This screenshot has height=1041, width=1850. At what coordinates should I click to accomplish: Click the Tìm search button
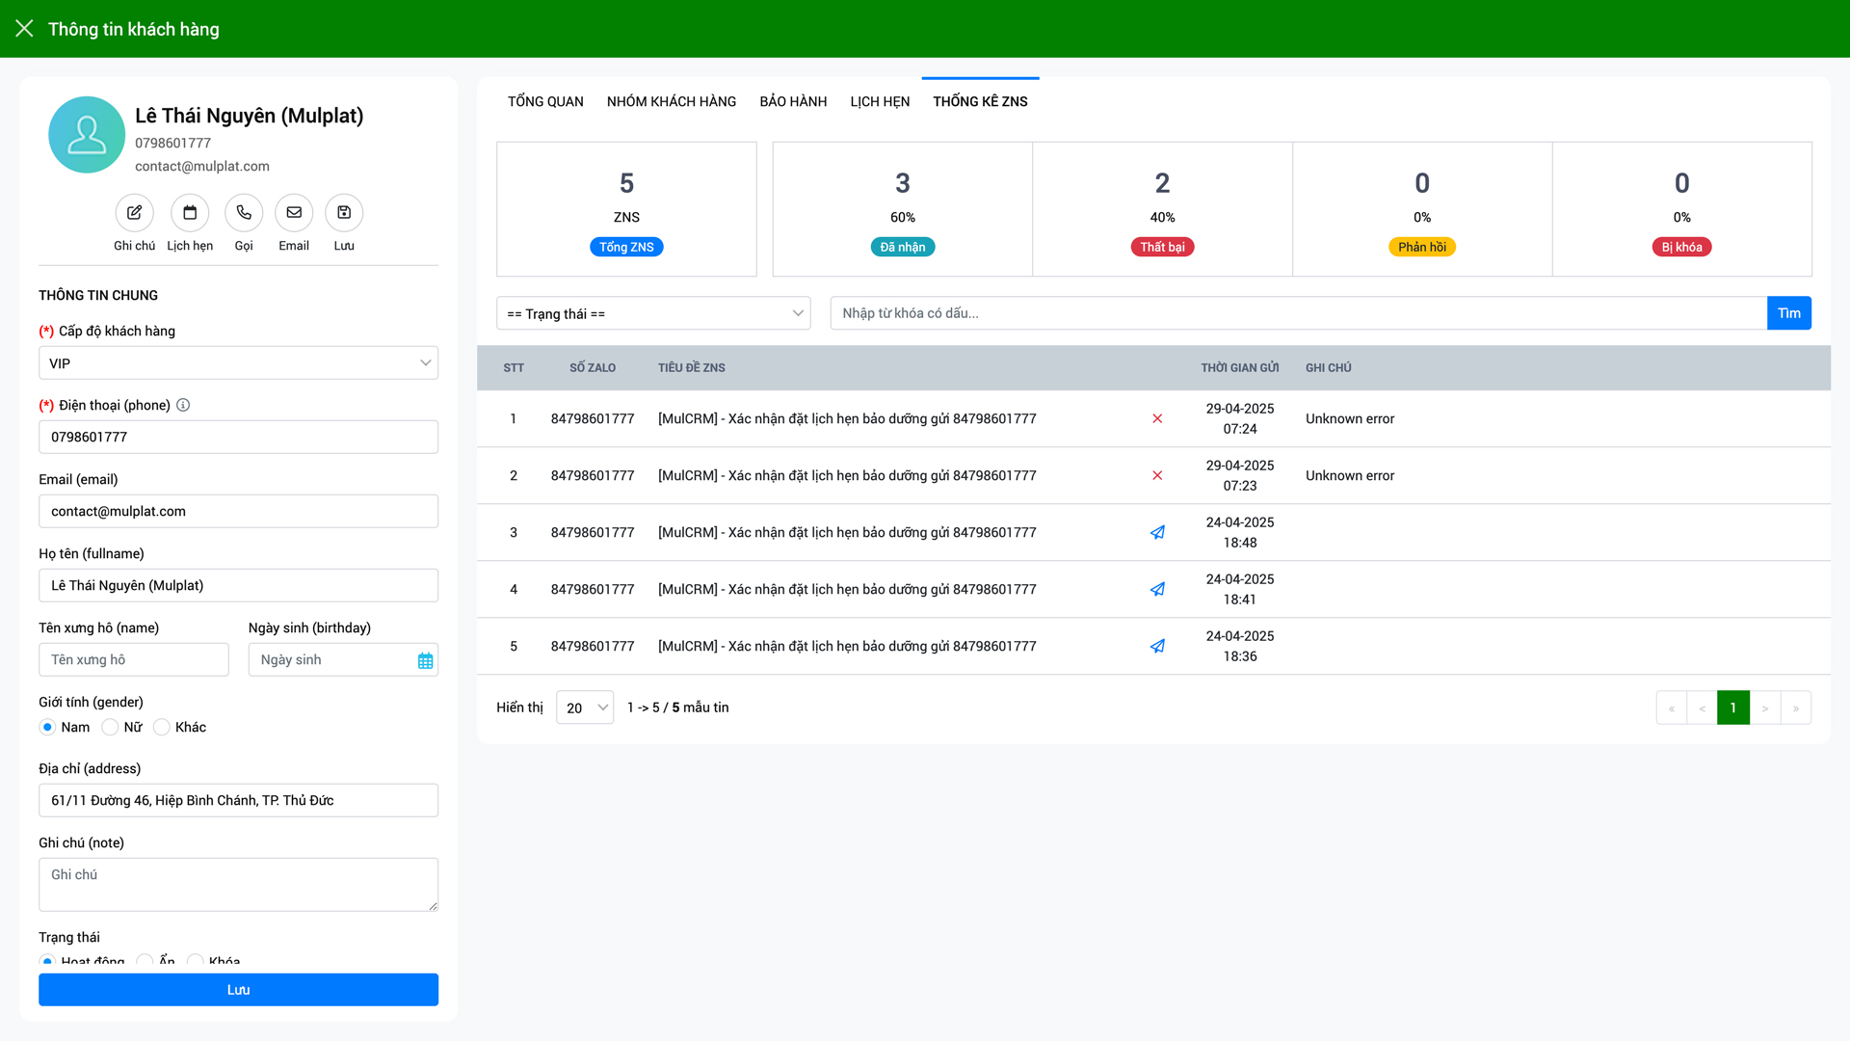click(1788, 313)
